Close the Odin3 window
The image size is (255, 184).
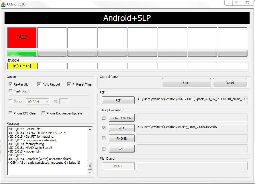point(247,3)
